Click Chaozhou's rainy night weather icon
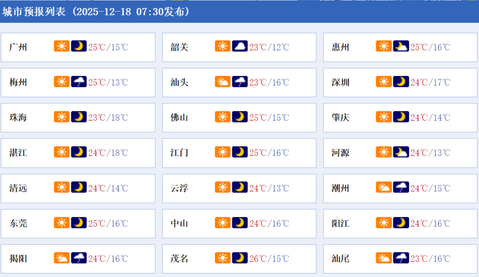 coord(400,187)
